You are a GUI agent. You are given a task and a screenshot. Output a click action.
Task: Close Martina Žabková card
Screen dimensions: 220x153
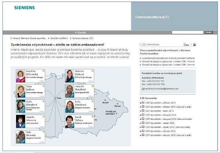coord(92,71)
